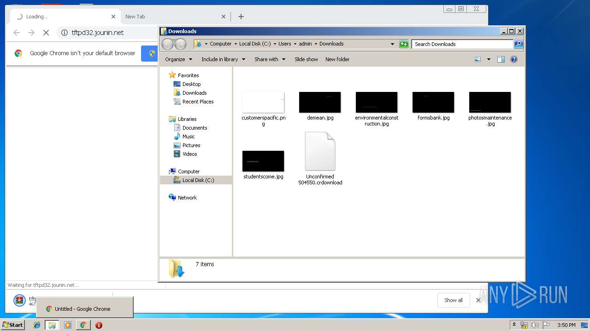Open the Videos library
This screenshot has width=590, height=331.
click(189, 154)
